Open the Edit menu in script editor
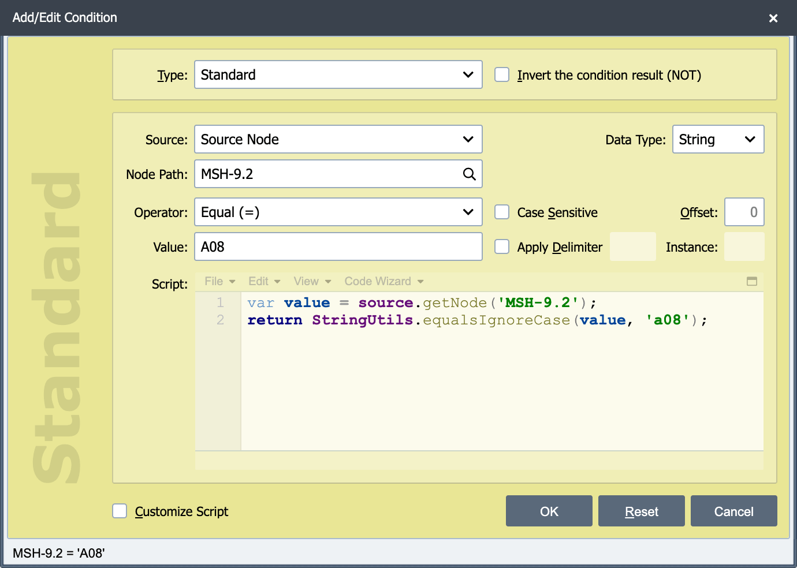The height and width of the screenshot is (568, 797). (265, 281)
